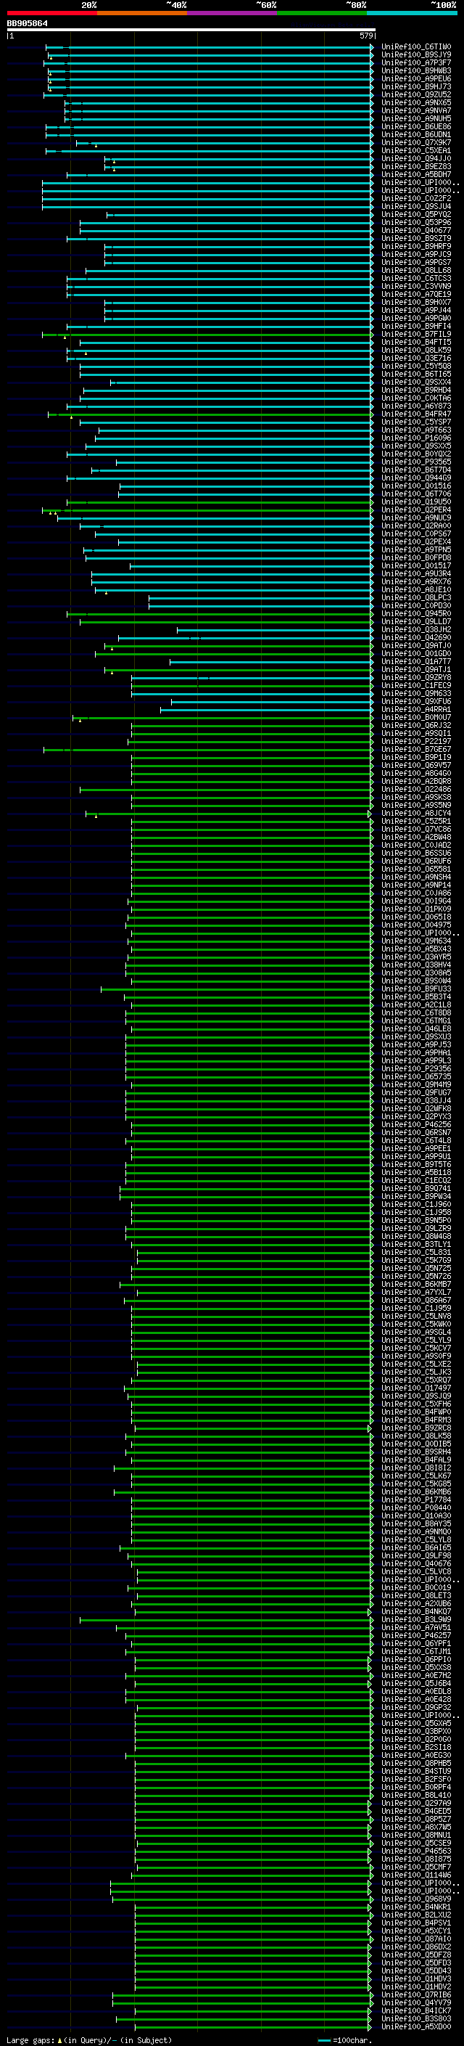Select hit label UniRef100_C6TIW0
Image resolution: width=464 pixels, height=2046 pixels.
click(416, 47)
